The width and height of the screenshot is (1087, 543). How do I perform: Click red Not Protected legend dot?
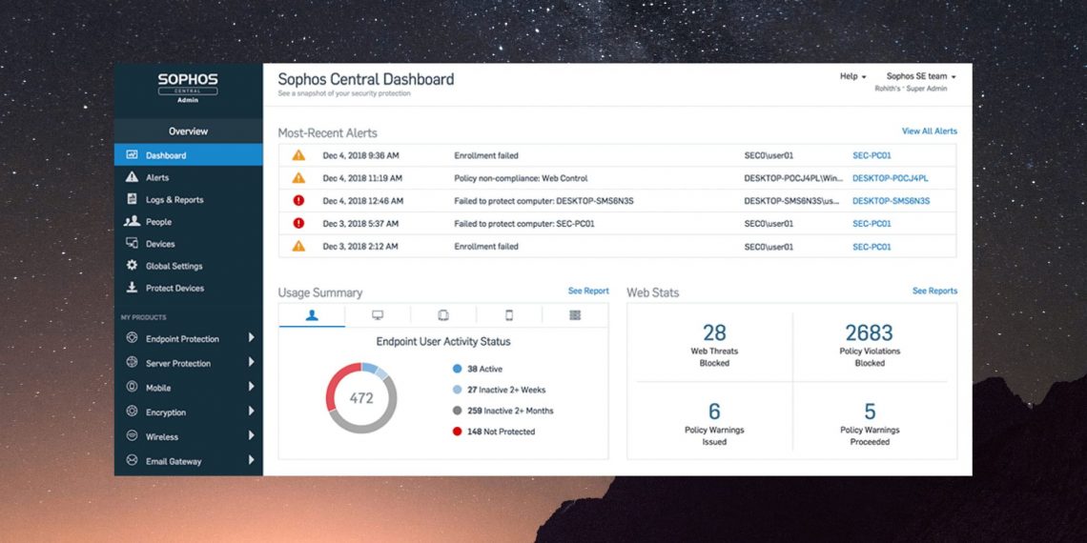(457, 431)
